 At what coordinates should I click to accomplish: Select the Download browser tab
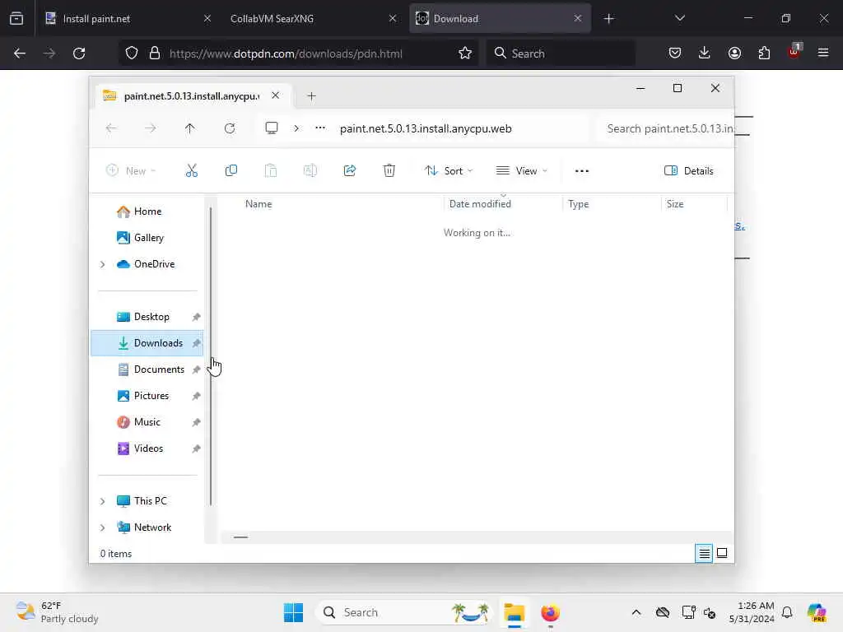pyautogui.click(x=500, y=19)
